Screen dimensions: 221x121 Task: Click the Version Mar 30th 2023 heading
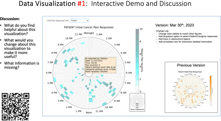175,25
